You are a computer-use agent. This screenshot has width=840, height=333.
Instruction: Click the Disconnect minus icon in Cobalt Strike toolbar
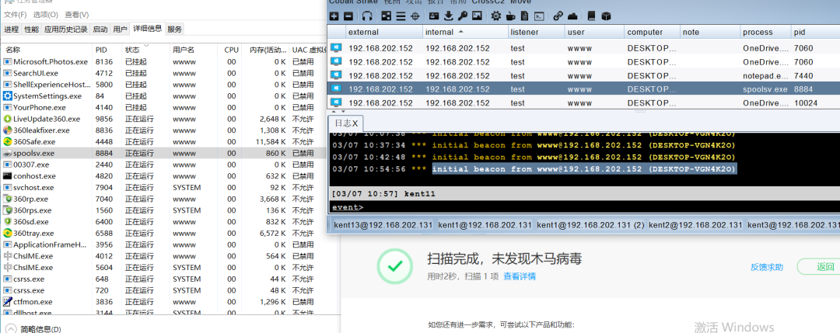(348, 16)
